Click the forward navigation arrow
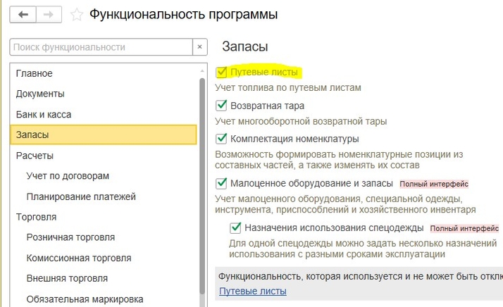503x307 pixels. (49, 14)
